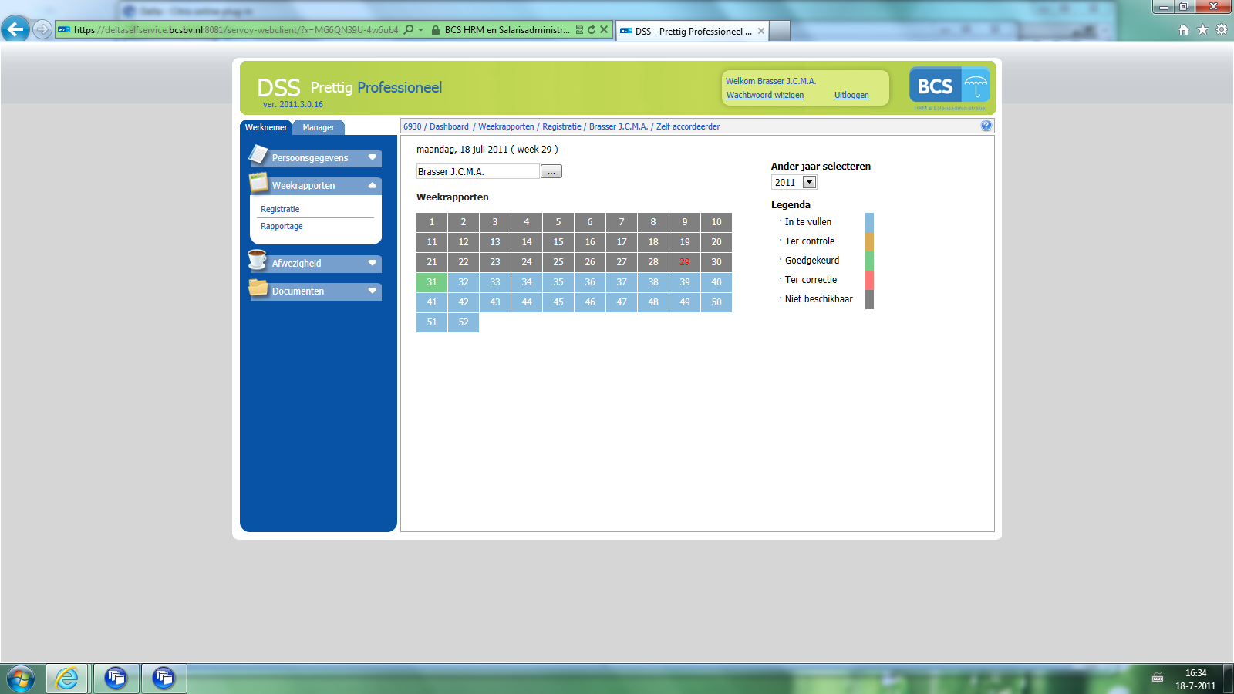The height and width of the screenshot is (694, 1234).
Task: Open week 52 report cell
Action: (464, 322)
